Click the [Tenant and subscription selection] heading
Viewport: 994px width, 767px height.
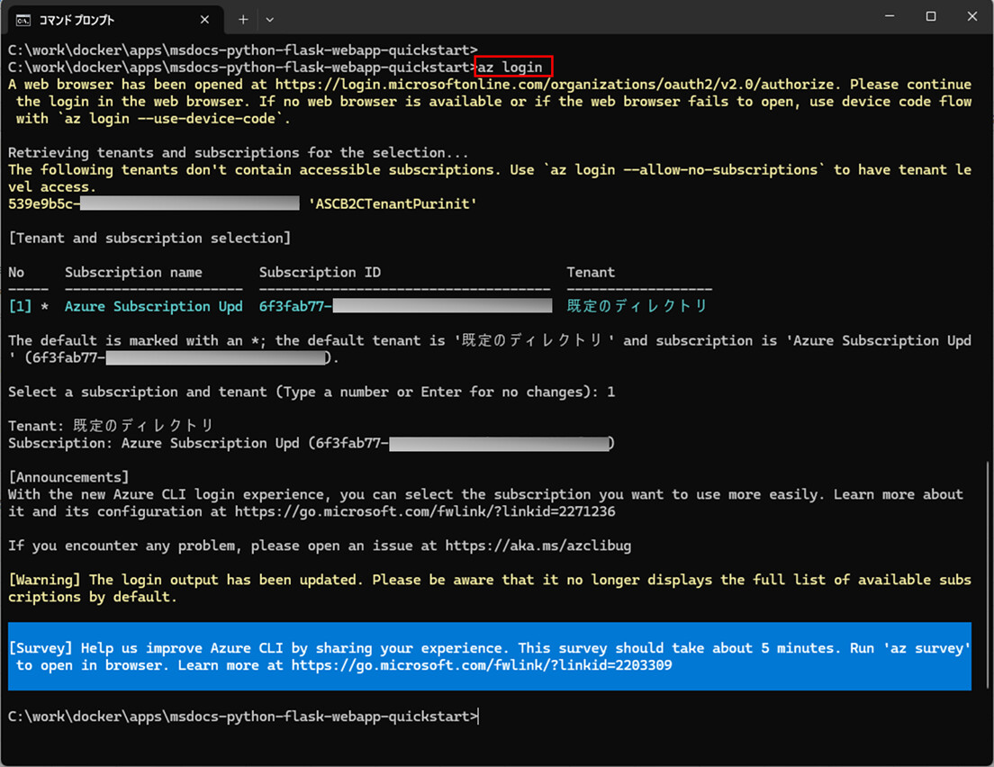149,238
